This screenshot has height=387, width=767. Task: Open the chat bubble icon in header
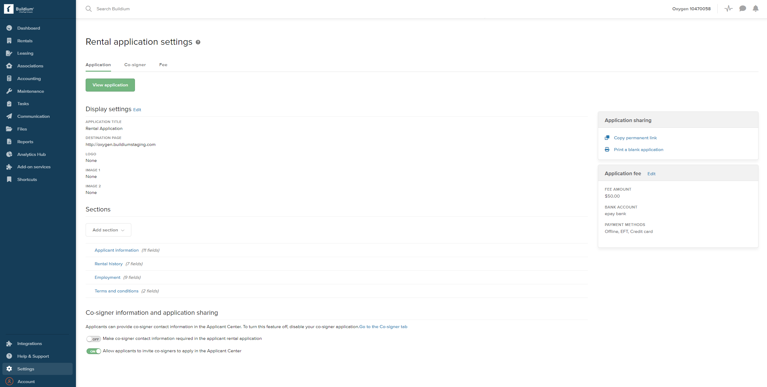[742, 9]
